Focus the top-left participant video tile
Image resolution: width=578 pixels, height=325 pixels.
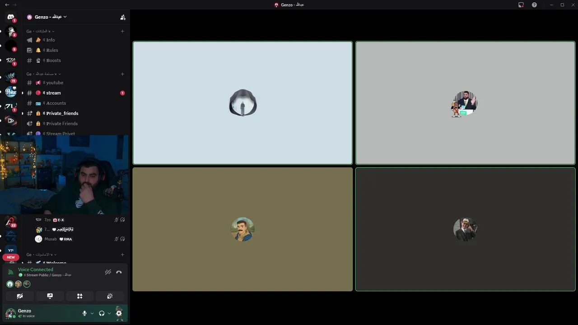(242, 103)
